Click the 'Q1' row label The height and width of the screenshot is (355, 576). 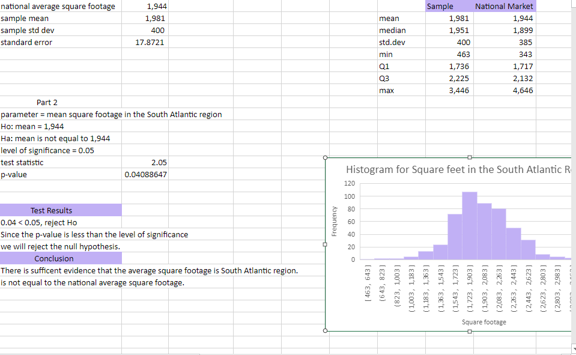coord(401,66)
